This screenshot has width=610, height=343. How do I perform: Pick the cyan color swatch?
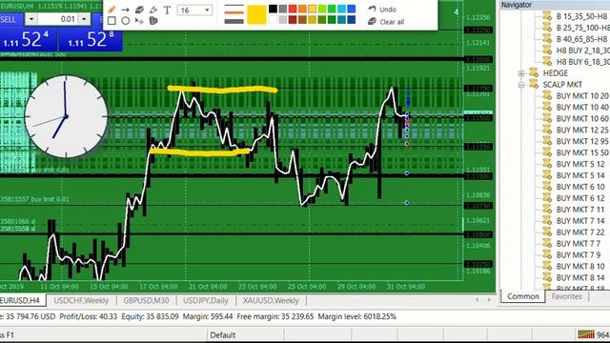tap(341, 9)
